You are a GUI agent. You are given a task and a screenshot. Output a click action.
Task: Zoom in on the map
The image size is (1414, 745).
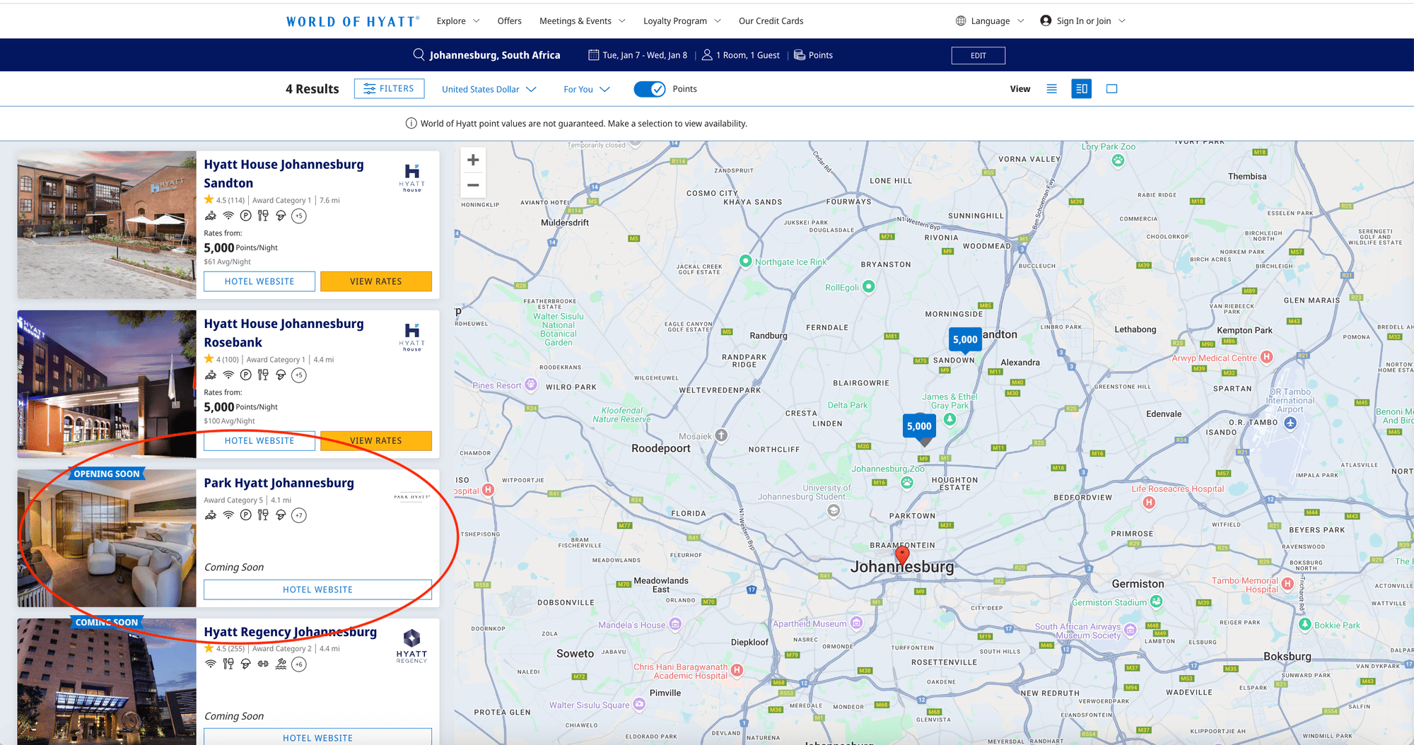point(473,160)
